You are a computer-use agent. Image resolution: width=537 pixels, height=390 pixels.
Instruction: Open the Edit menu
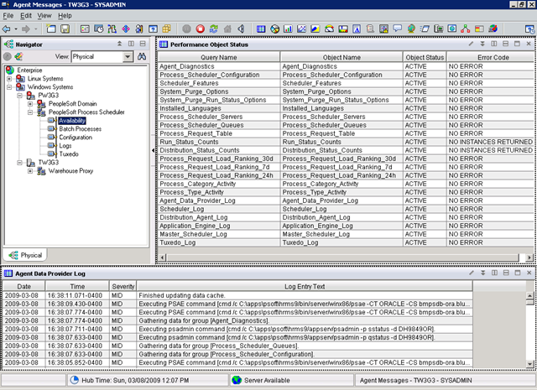point(26,16)
